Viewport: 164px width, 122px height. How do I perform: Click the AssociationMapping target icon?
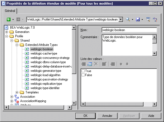click(x=16, y=101)
